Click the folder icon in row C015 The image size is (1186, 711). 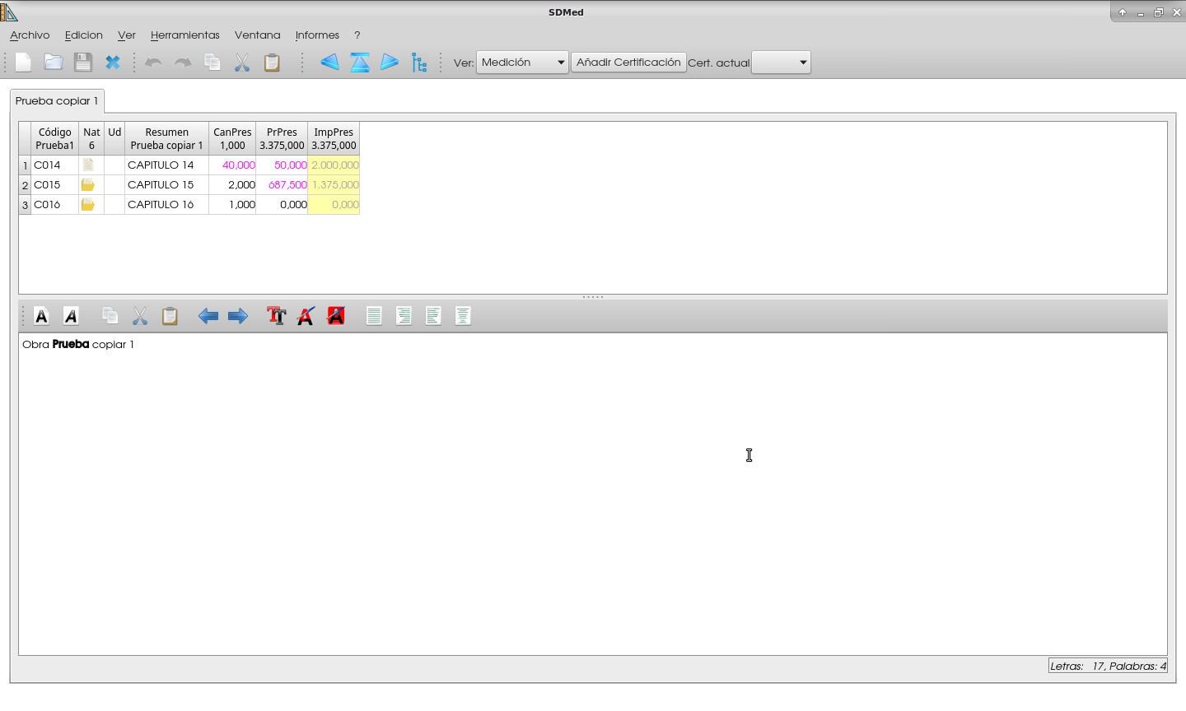tap(88, 185)
